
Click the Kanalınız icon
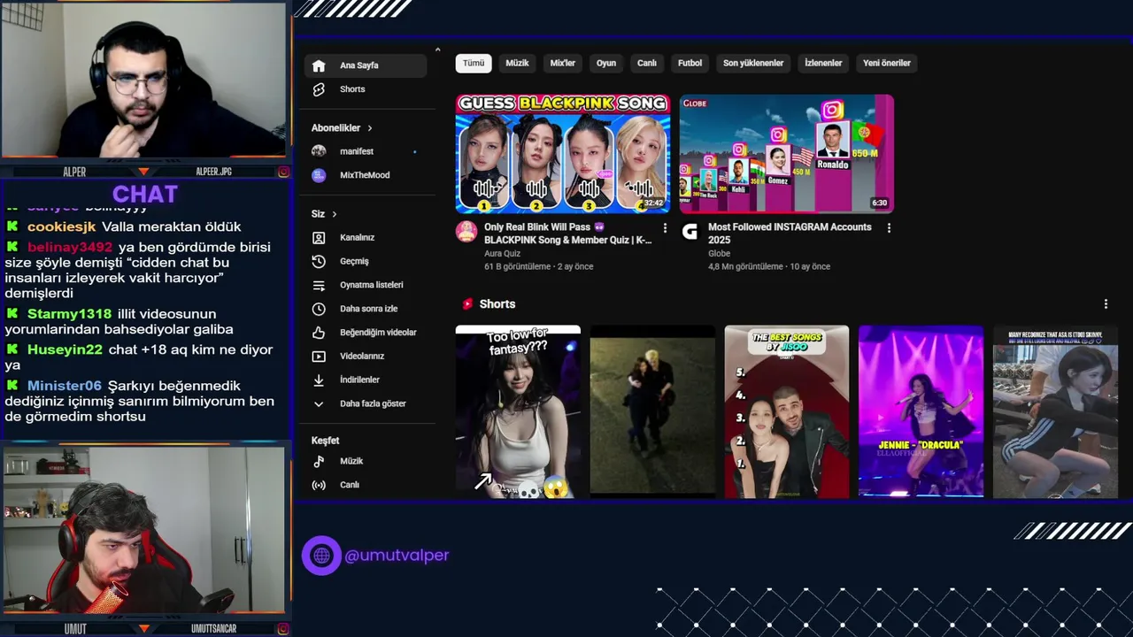point(320,238)
